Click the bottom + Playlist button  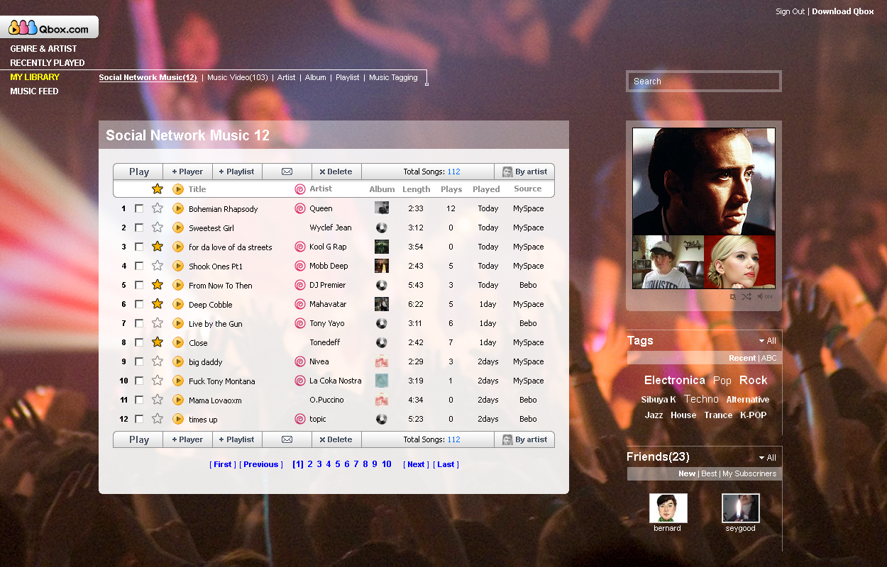(x=238, y=439)
